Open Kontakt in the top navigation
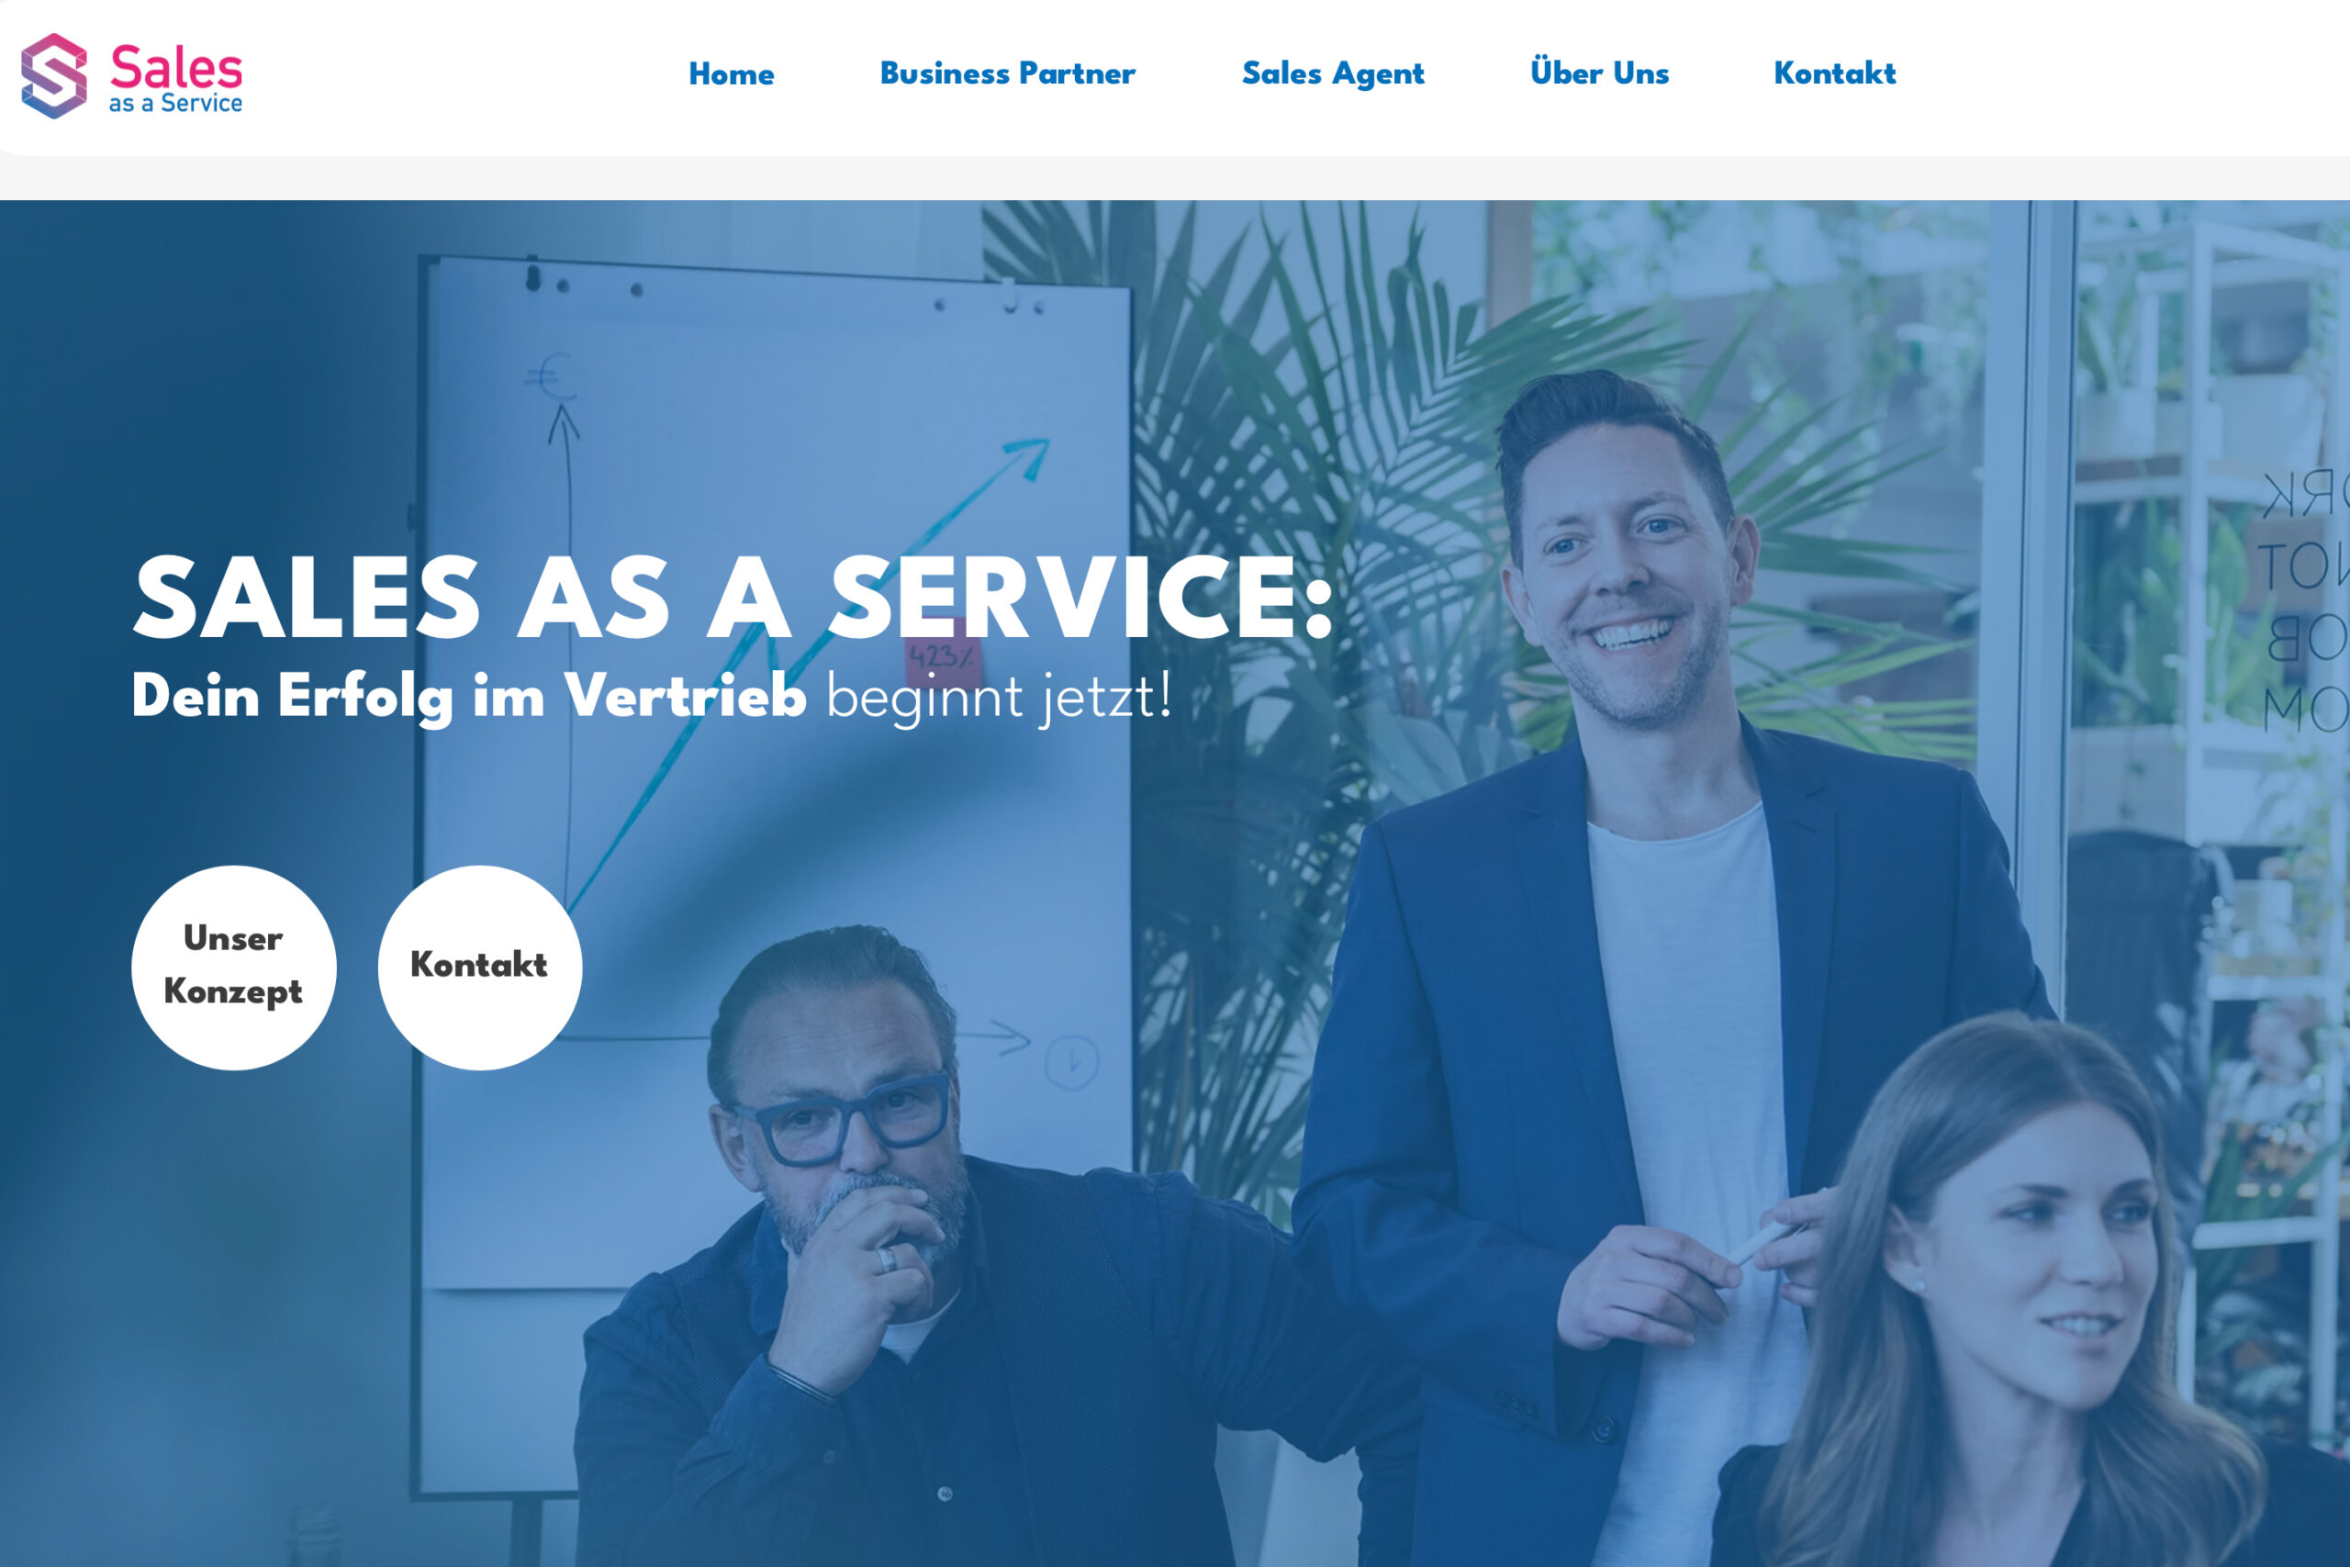2350x1567 pixels. tap(1834, 73)
